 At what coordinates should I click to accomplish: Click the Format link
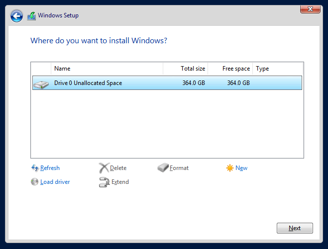click(x=179, y=168)
